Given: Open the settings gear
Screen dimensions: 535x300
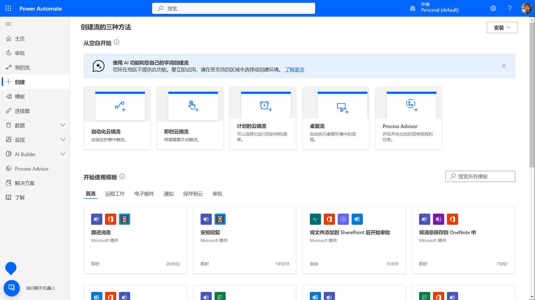Looking at the screenshot, I should pyautogui.click(x=493, y=8).
